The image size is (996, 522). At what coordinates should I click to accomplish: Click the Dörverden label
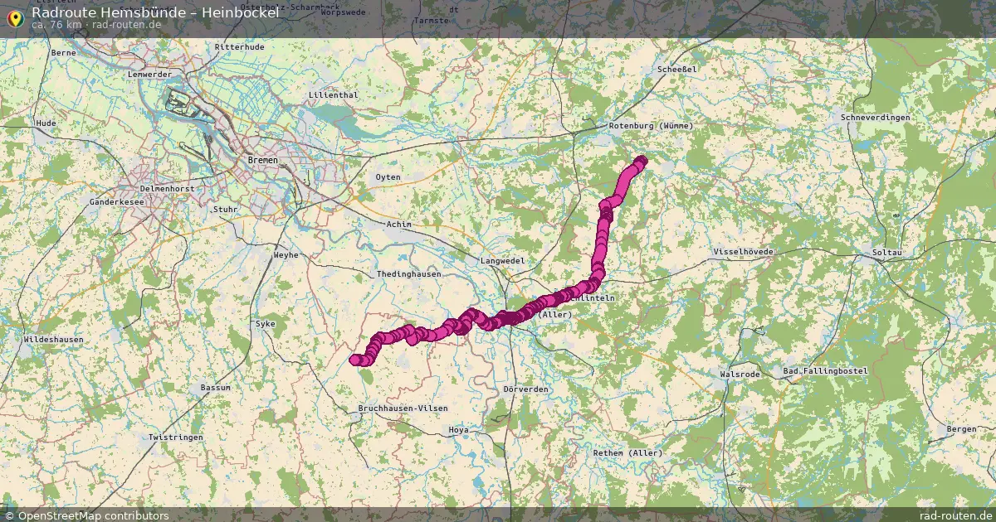click(526, 389)
